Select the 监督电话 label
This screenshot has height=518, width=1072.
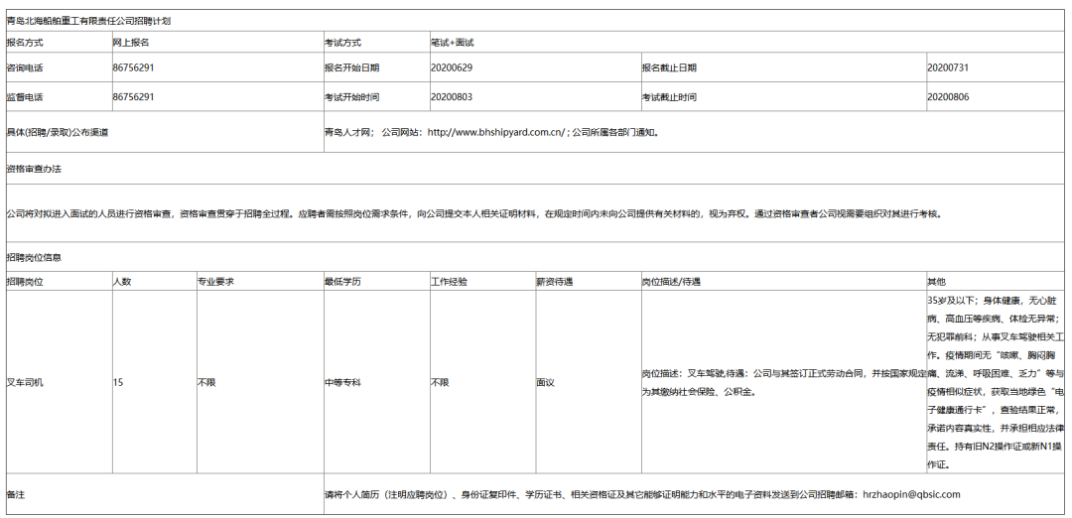coord(25,97)
